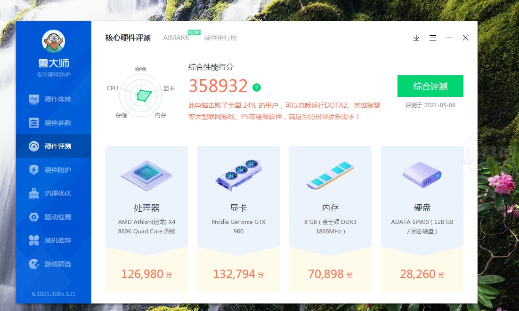Click version number 6.1021.3065.121
519x311 pixels.
click(x=54, y=294)
